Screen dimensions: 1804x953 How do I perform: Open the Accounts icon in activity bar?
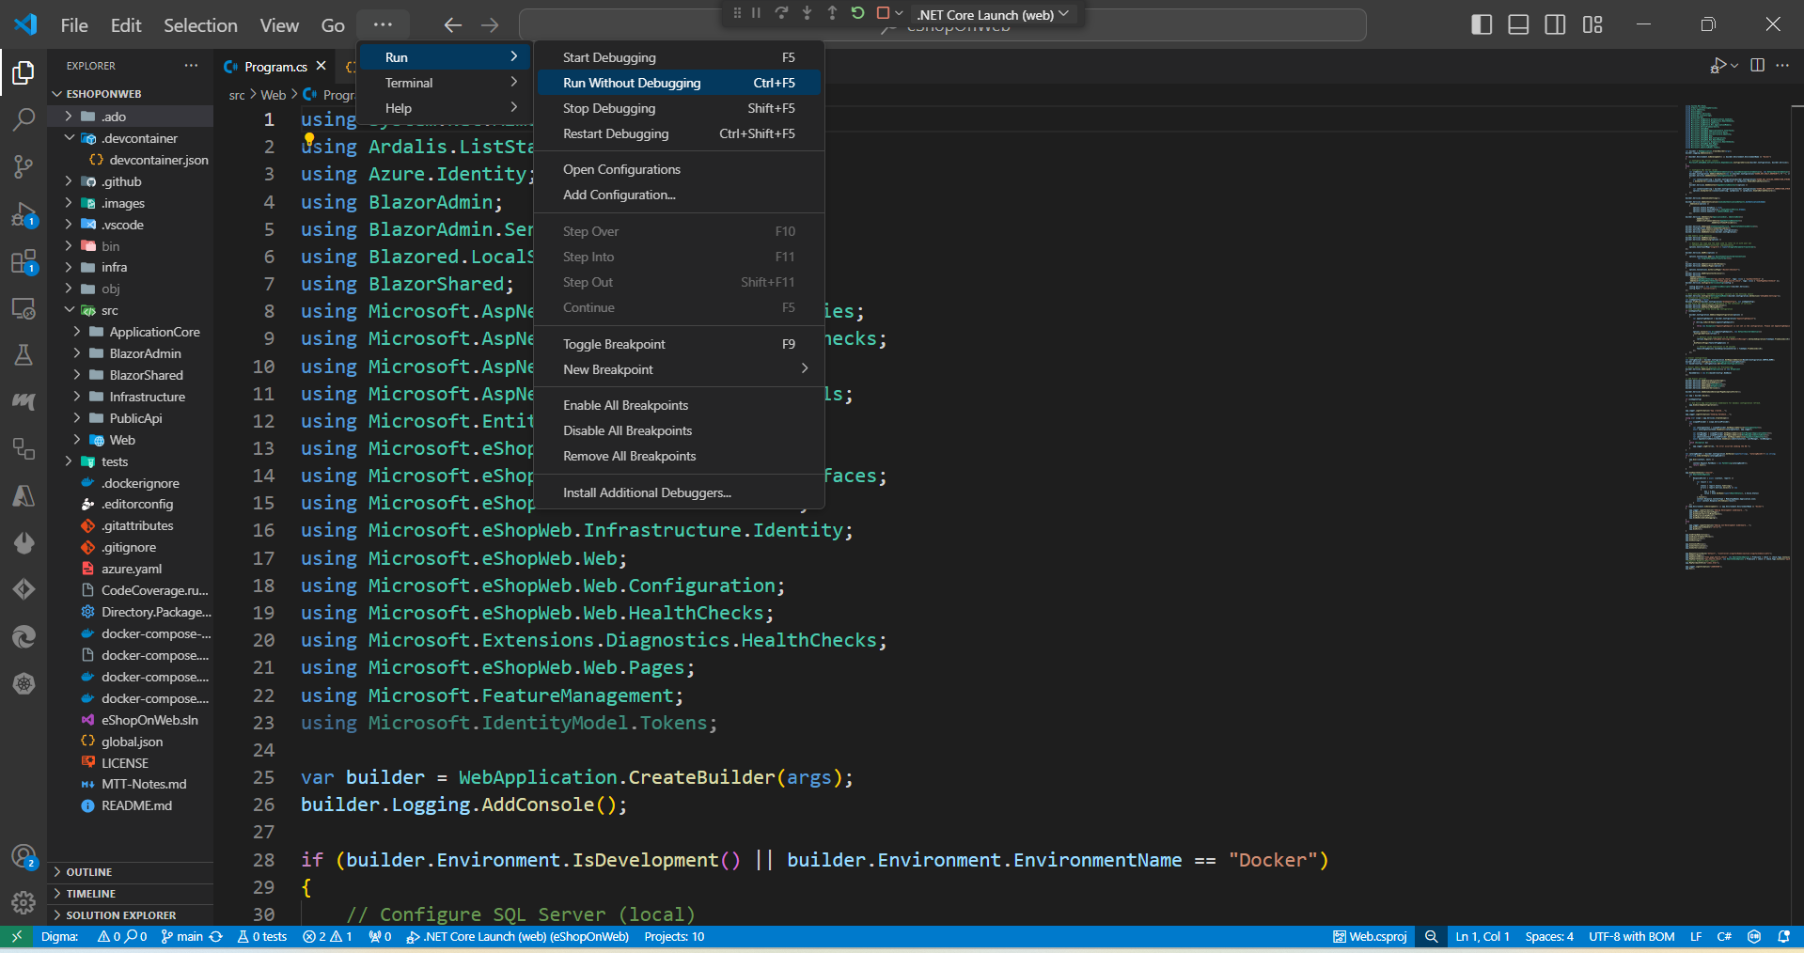(24, 856)
